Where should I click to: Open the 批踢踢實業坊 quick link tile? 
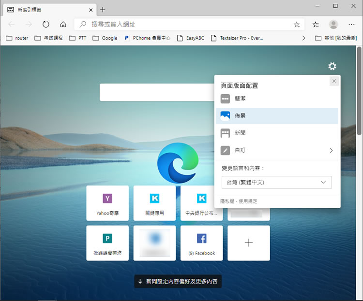(107, 243)
